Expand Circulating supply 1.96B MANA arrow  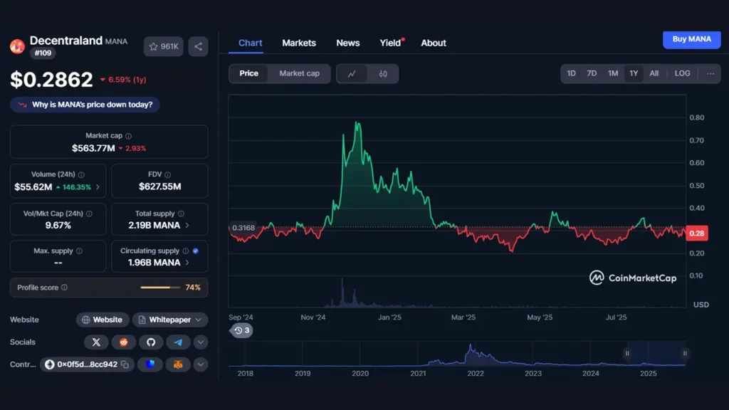click(187, 263)
